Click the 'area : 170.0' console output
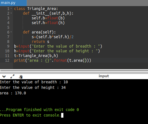Image resolution: width=148 pixels, height=124 pixels. point(13,93)
